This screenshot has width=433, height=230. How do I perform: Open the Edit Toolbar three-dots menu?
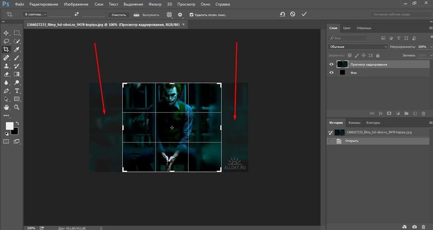6,115
